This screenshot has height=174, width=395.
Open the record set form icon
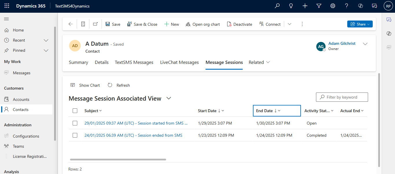(x=83, y=24)
